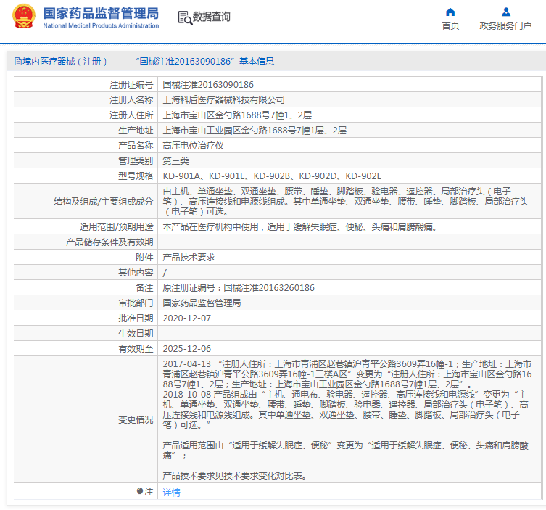The height and width of the screenshot is (510, 546).
Task: Open the 首页 home link
Action: coord(450,26)
